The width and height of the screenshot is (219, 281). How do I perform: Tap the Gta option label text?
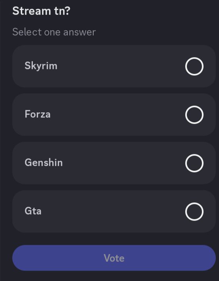point(33,211)
